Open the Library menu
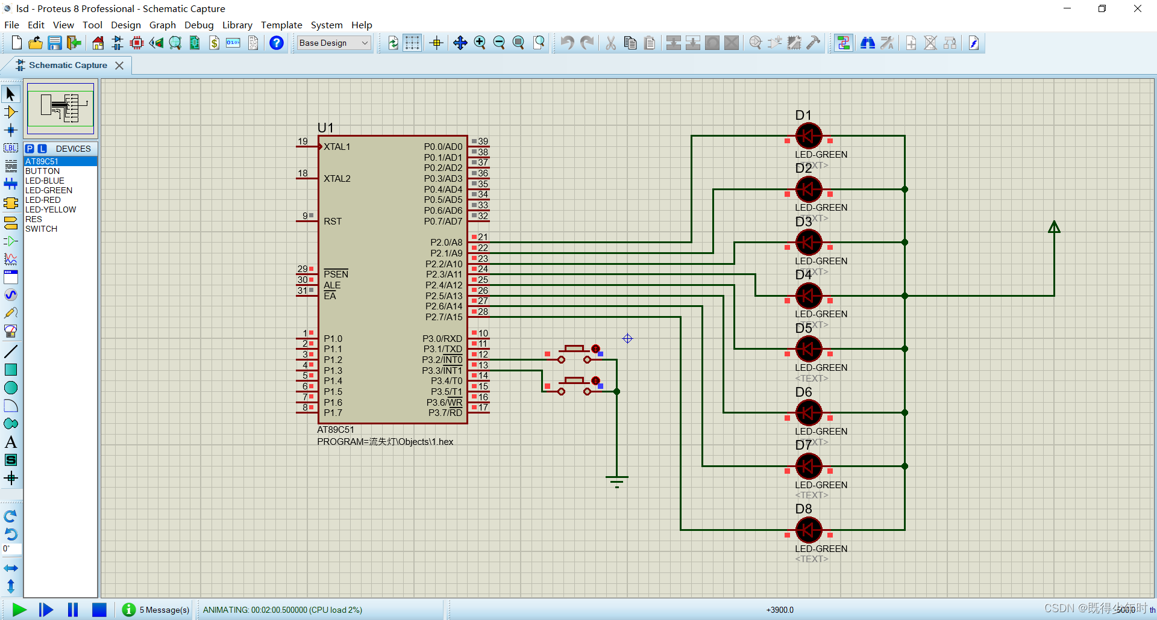1157x620 pixels. click(237, 25)
